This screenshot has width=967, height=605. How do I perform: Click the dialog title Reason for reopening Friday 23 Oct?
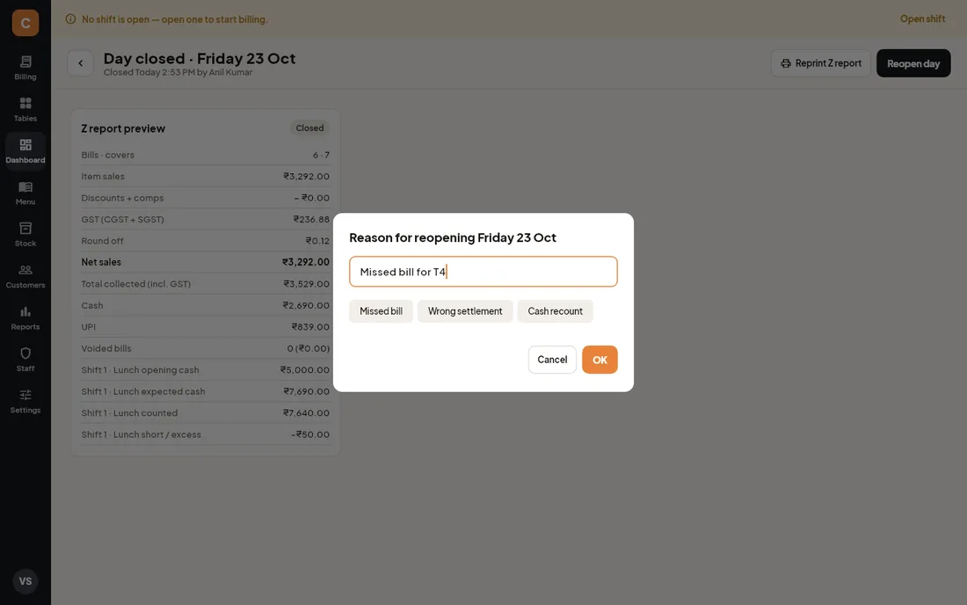[x=453, y=237]
